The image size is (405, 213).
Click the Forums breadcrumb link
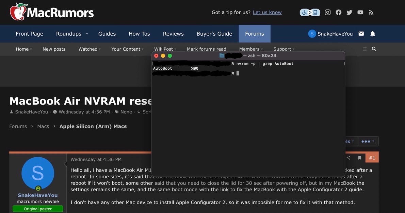18,126
